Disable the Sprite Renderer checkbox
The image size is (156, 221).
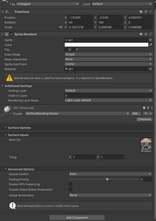click(x=11, y=34)
